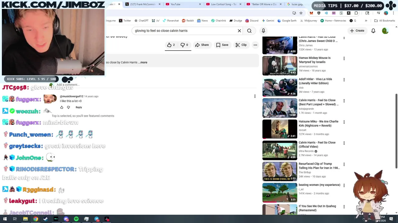Screen dimensions: 398x223
Task: Open the Discord bookmark
Action: tap(252, 21)
